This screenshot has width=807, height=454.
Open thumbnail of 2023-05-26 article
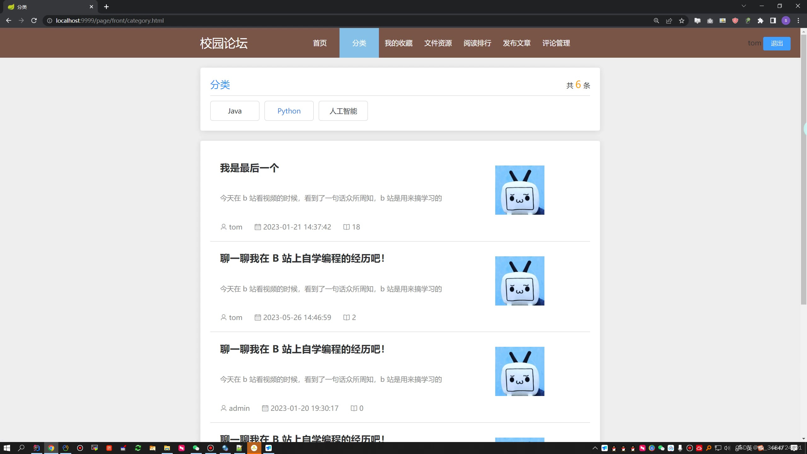(520, 281)
